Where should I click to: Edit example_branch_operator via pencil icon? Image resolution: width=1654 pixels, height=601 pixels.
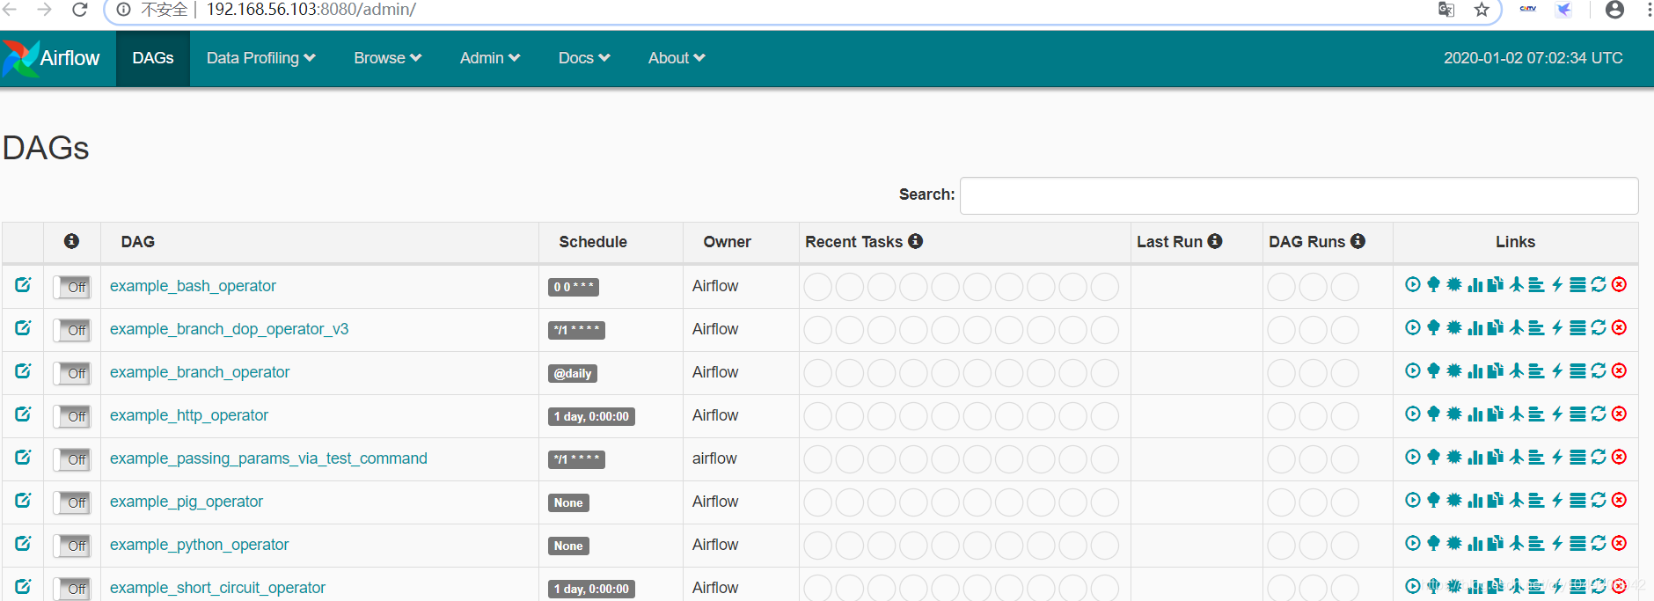point(23,370)
